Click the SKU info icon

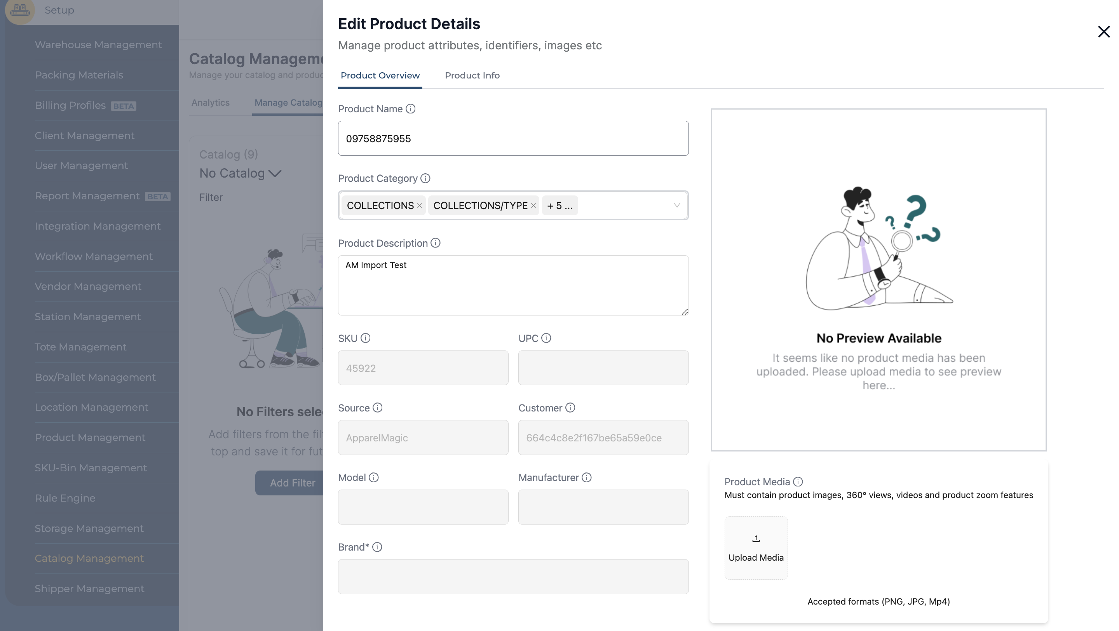click(365, 338)
